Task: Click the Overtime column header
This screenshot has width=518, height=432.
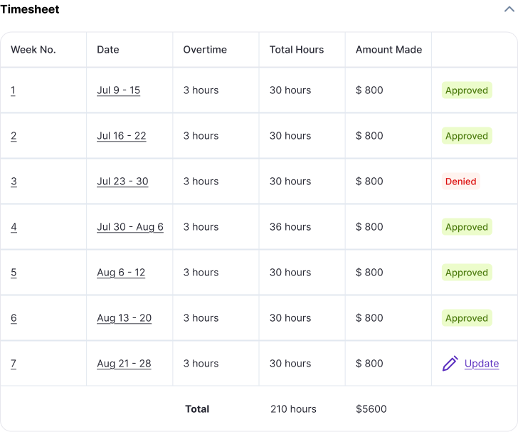Action: [x=205, y=50]
